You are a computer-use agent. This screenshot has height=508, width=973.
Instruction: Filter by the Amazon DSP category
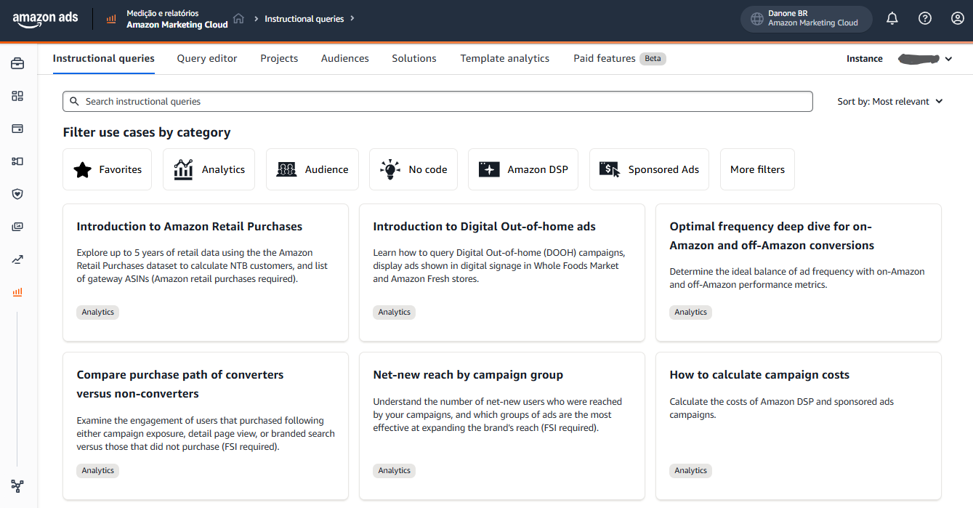523,169
